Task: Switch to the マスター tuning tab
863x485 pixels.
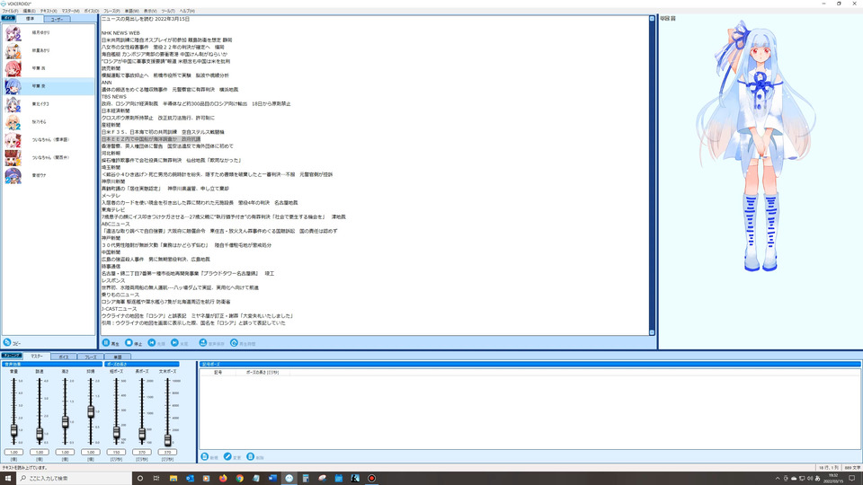Action: coord(37,356)
